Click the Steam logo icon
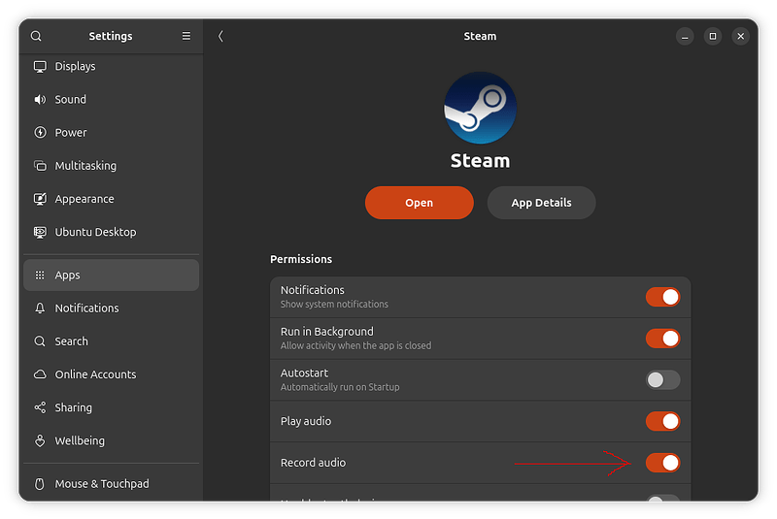 tap(480, 108)
